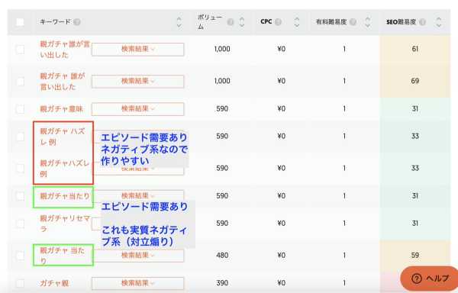Image resolution: width=458 pixels, height=293 pixels.
Task: Sort using the 有料難易度 column arrows
Action: (368, 22)
